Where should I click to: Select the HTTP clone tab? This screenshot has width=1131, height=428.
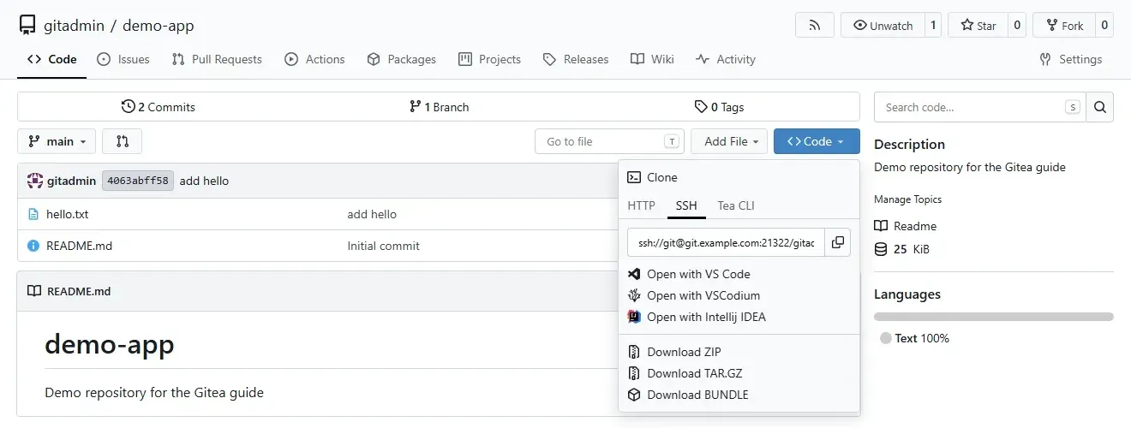click(x=641, y=205)
